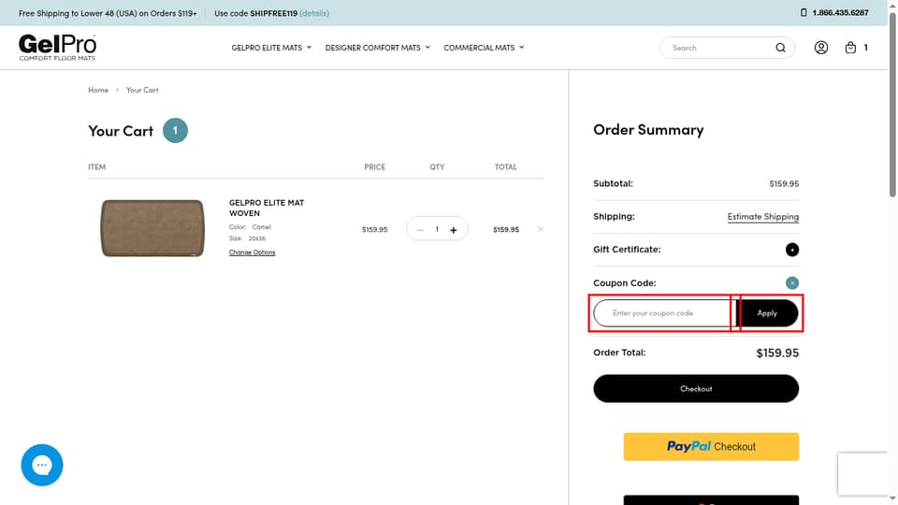898x505 pixels.
Task: Open the camel mat product thumbnail
Action: (x=152, y=228)
